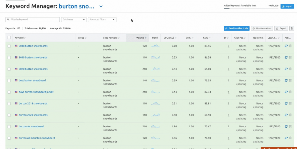Screen dimensions: 297x149
Task: Click SF value 2 for burton air snowboard
Action: coord(228,126)
